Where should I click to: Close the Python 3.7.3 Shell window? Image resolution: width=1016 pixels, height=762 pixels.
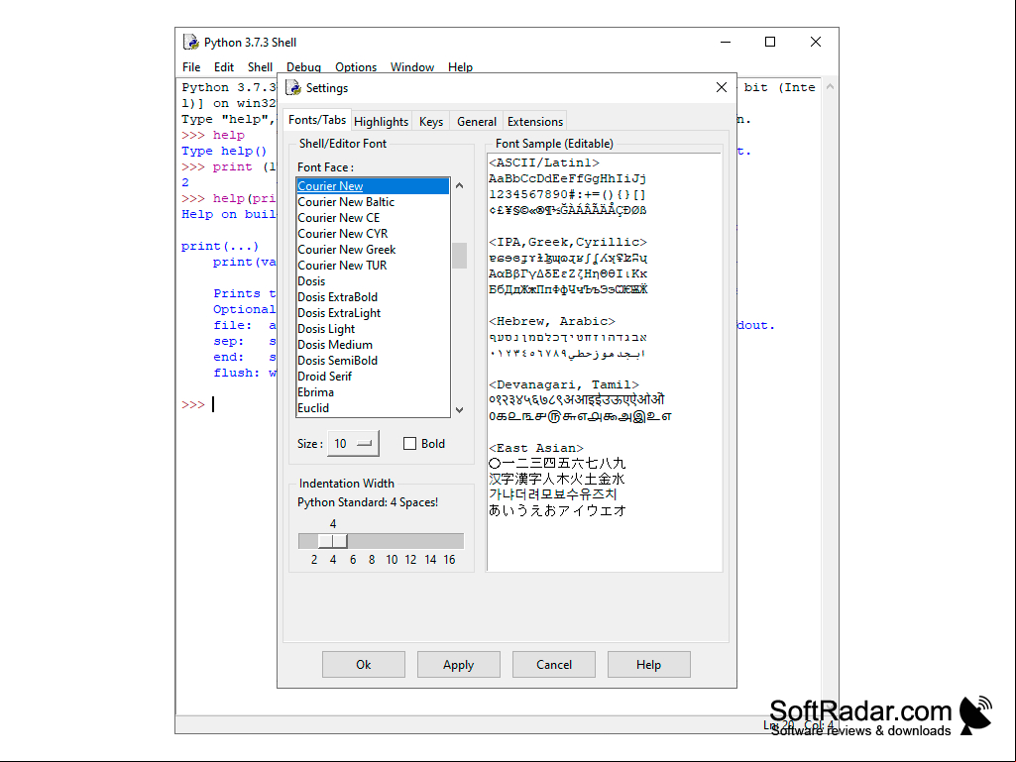click(x=816, y=43)
